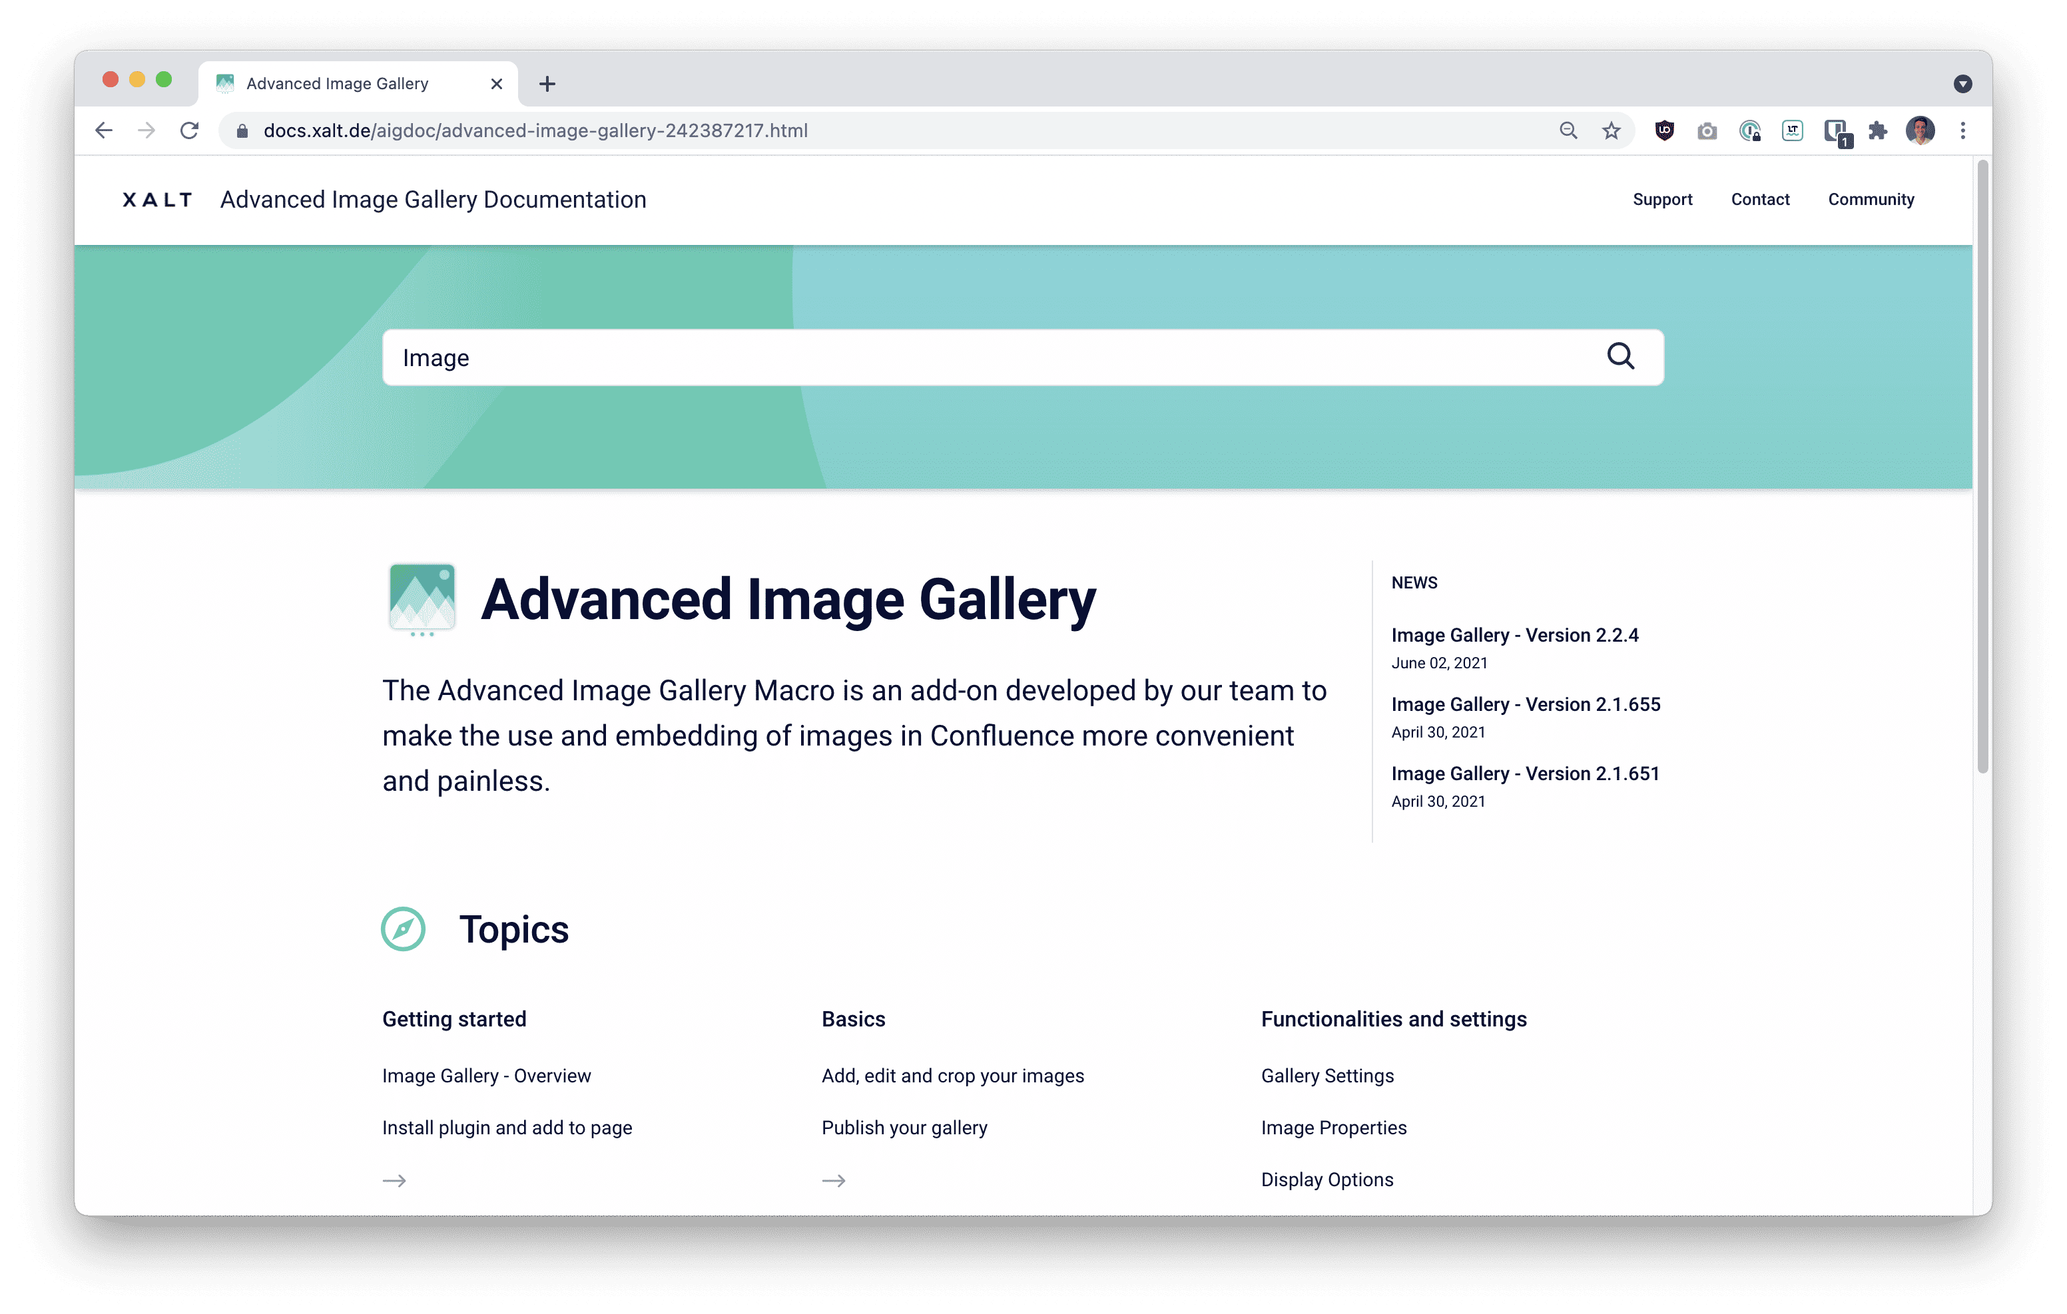Click the arrow under Basics
The width and height of the screenshot is (2067, 1314).
pos(834,1180)
